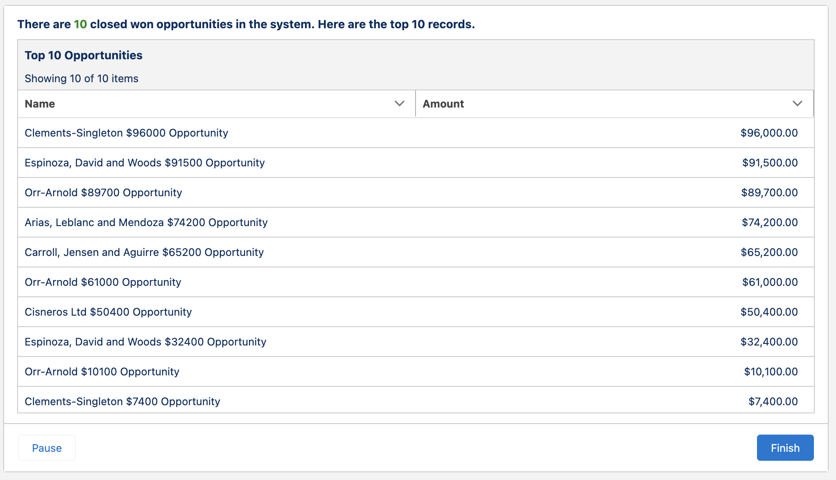Click the Amount column header label
This screenshot has width=836, height=480.
443,103
